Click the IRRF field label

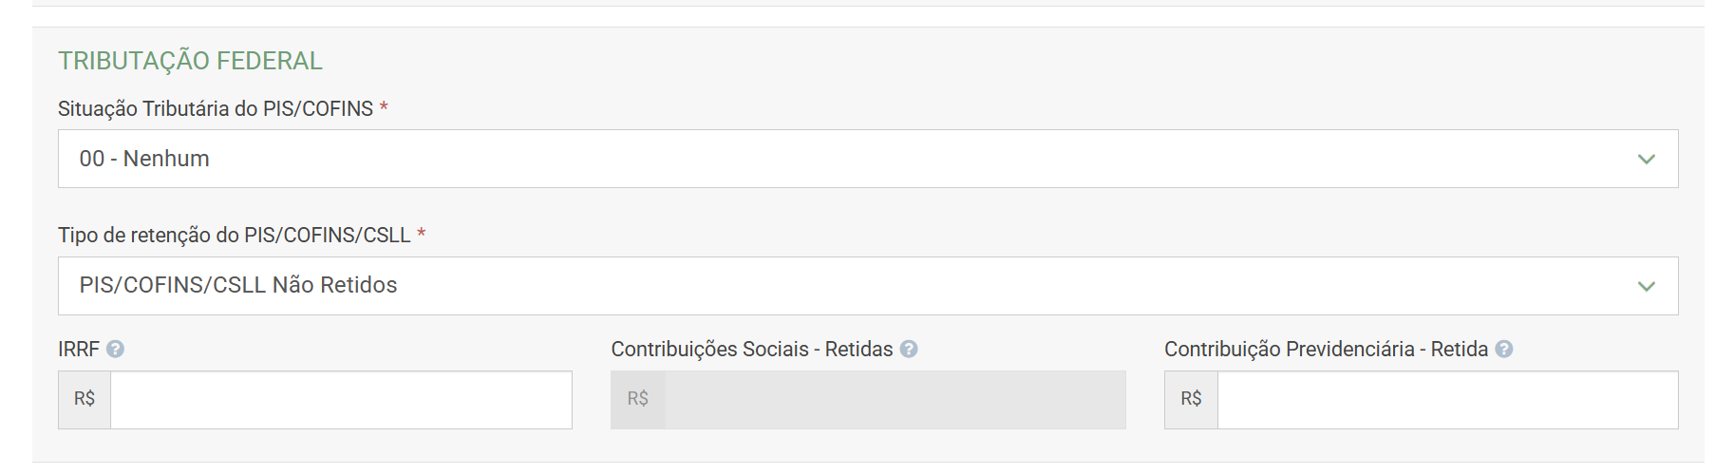pos(79,350)
